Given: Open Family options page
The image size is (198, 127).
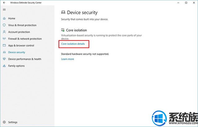Looking at the screenshot, I should pyautogui.click(x=16, y=66).
